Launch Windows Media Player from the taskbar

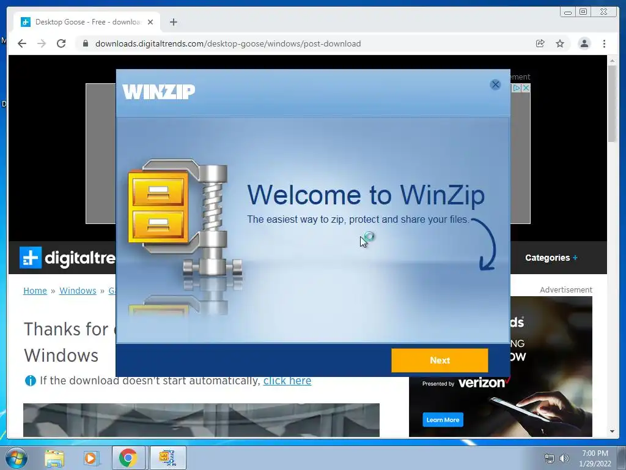pyautogui.click(x=90, y=458)
